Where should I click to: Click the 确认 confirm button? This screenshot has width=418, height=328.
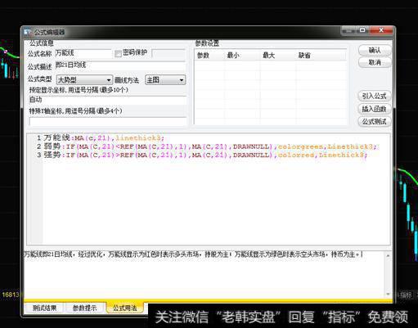click(375, 50)
